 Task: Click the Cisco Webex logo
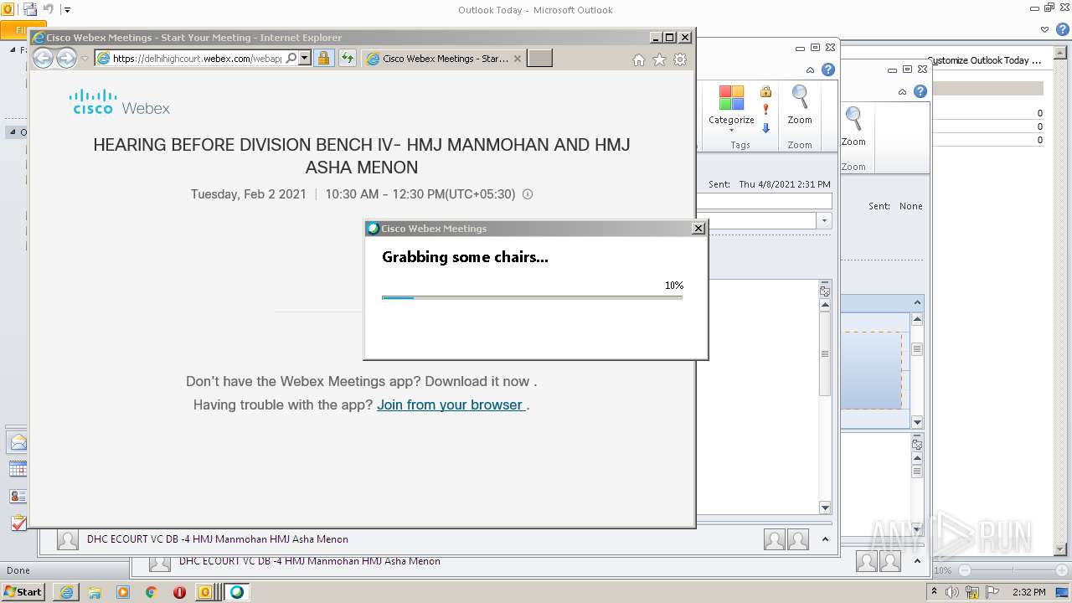pos(120,101)
